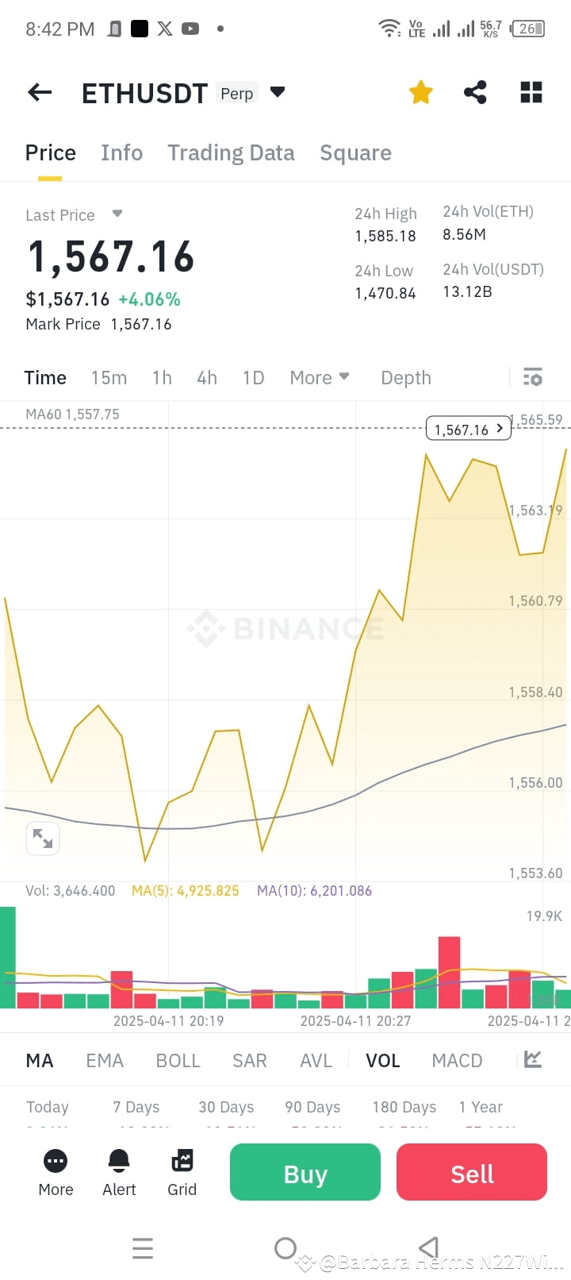This screenshot has width=571, height=1280.
Task: Switch to the Trading Data tab
Action: (231, 152)
